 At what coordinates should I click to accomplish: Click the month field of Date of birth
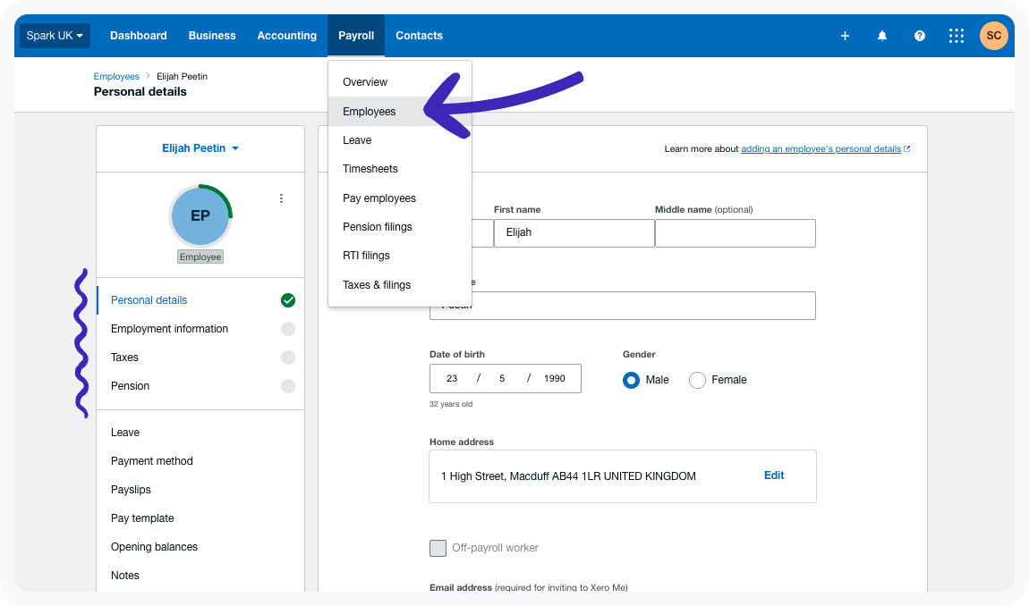[502, 378]
